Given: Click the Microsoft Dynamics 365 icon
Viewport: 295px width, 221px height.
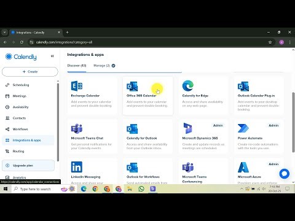Looking at the screenshot, I should coord(187,128).
